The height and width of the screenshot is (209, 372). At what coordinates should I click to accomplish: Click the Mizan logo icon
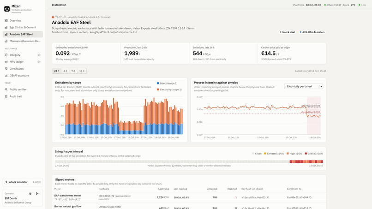7,9
